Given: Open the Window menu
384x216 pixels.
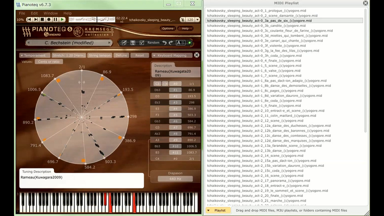Looking at the screenshot, I should (50, 13).
